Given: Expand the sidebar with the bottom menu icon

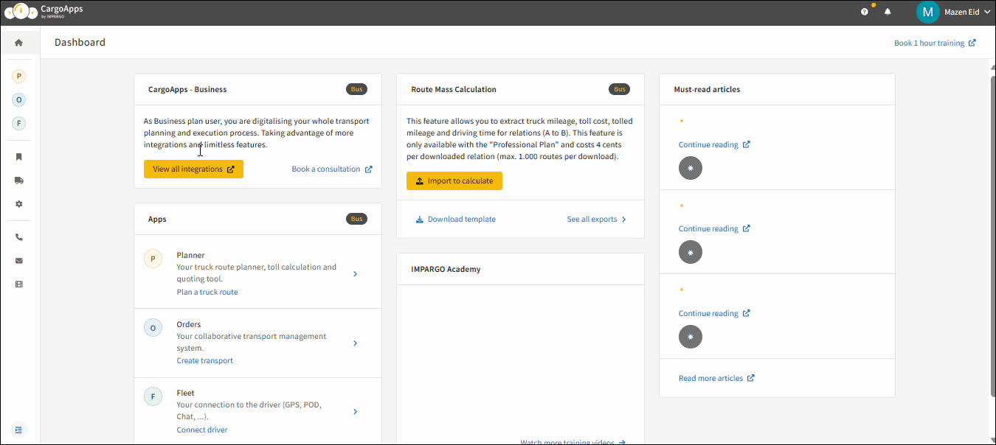Looking at the screenshot, I should pos(19,430).
